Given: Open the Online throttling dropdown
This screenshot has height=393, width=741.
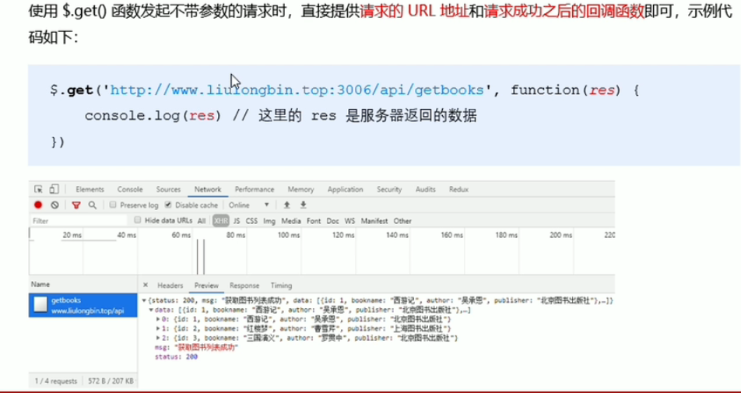Looking at the screenshot, I should pyautogui.click(x=248, y=205).
